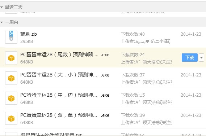This screenshot has width=206, height=136.
Task: Click date 2014-1-23 on 大，小 file row
Action: tap(191, 75)
